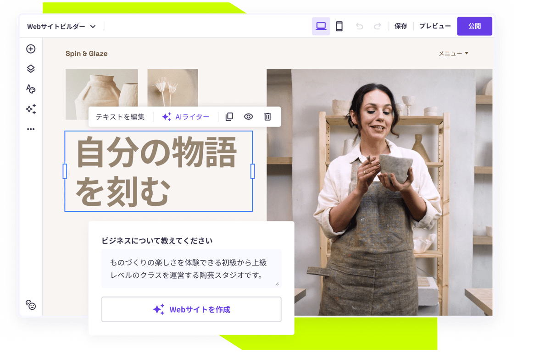Expand the メニュー dropdown on the page

(x=453, y=53)
